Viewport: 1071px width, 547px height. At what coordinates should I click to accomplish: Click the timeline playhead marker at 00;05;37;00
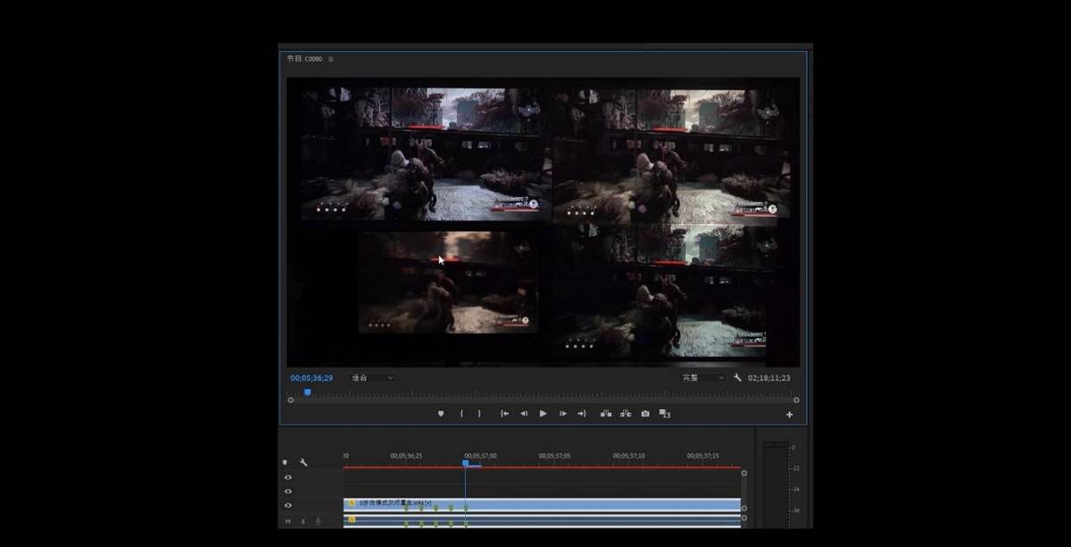pyautogui.click(x=465, y=463)
